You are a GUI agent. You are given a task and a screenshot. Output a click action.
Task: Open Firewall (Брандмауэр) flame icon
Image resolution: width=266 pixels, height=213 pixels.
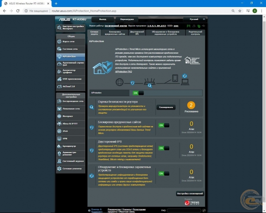pyautogui.click(x=59, y=146)
